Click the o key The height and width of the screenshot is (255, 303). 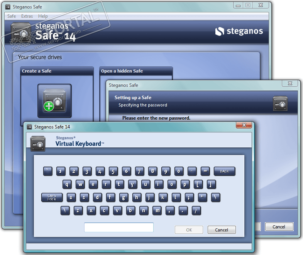pyautogui.click(x=172, y=184)
